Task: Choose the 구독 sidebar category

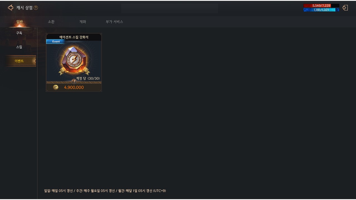Action: coord(19,33)
